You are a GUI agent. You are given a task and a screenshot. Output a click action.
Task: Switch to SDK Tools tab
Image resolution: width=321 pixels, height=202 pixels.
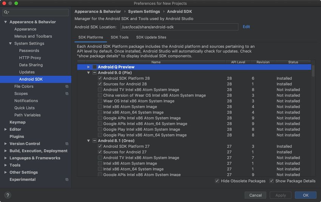120,37
